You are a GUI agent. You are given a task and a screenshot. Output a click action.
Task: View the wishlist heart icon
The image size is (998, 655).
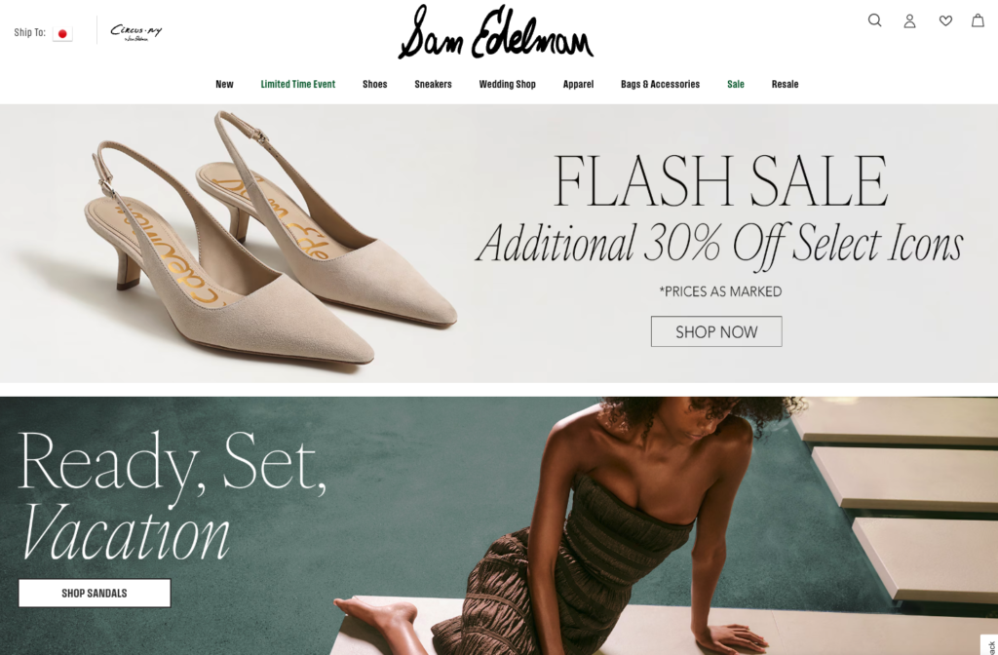945,21
